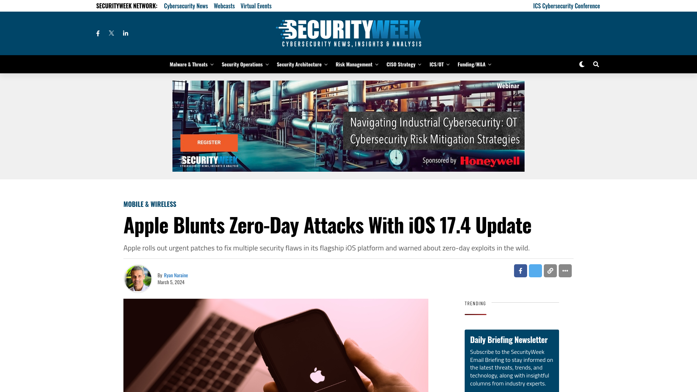This screenshot has height=392, width=697.
Task: Click the Cybersecurity News nav link
Action: click(186, 5)
